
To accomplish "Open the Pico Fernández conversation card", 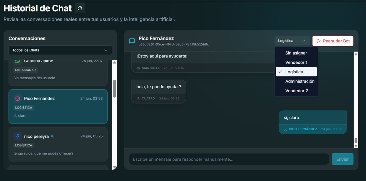I will click(58, 106).
